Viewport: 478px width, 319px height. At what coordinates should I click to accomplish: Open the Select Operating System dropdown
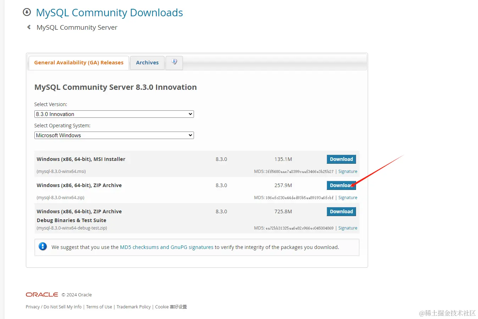tap(114, 135)
